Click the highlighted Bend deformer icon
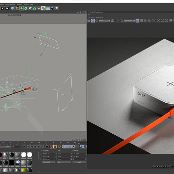Screen dimensions: 174x174 point(43,8)
